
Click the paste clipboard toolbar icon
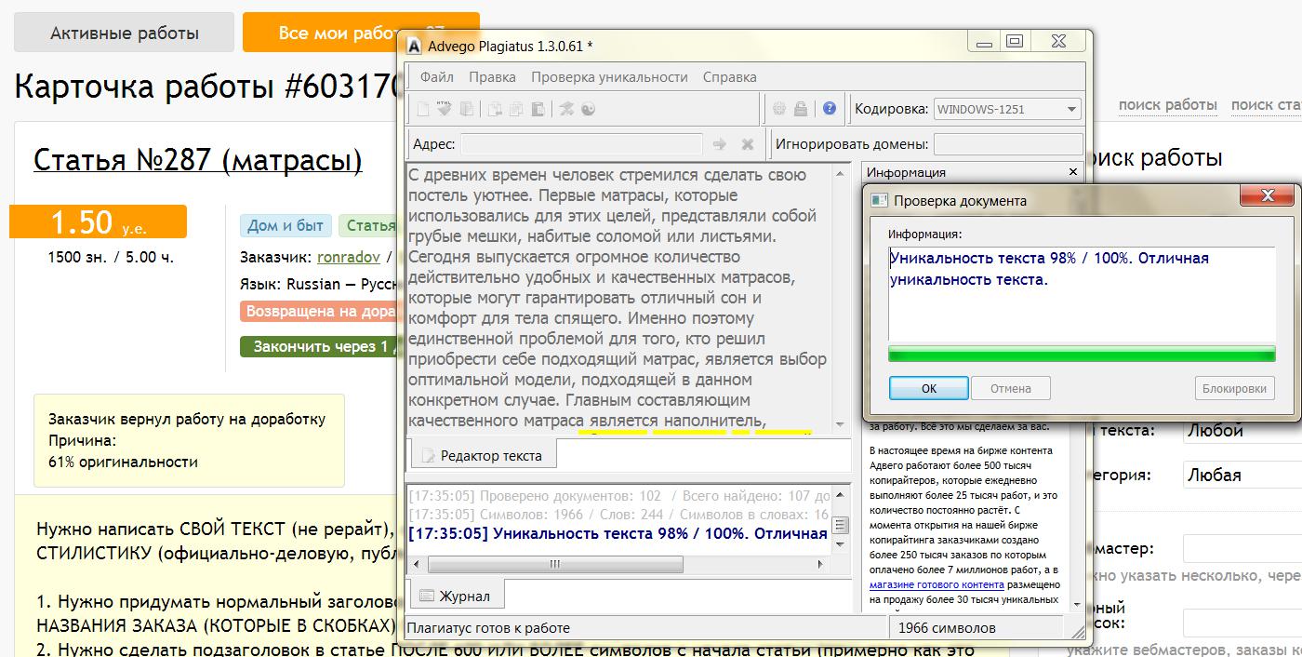click(x=538, y=109)
